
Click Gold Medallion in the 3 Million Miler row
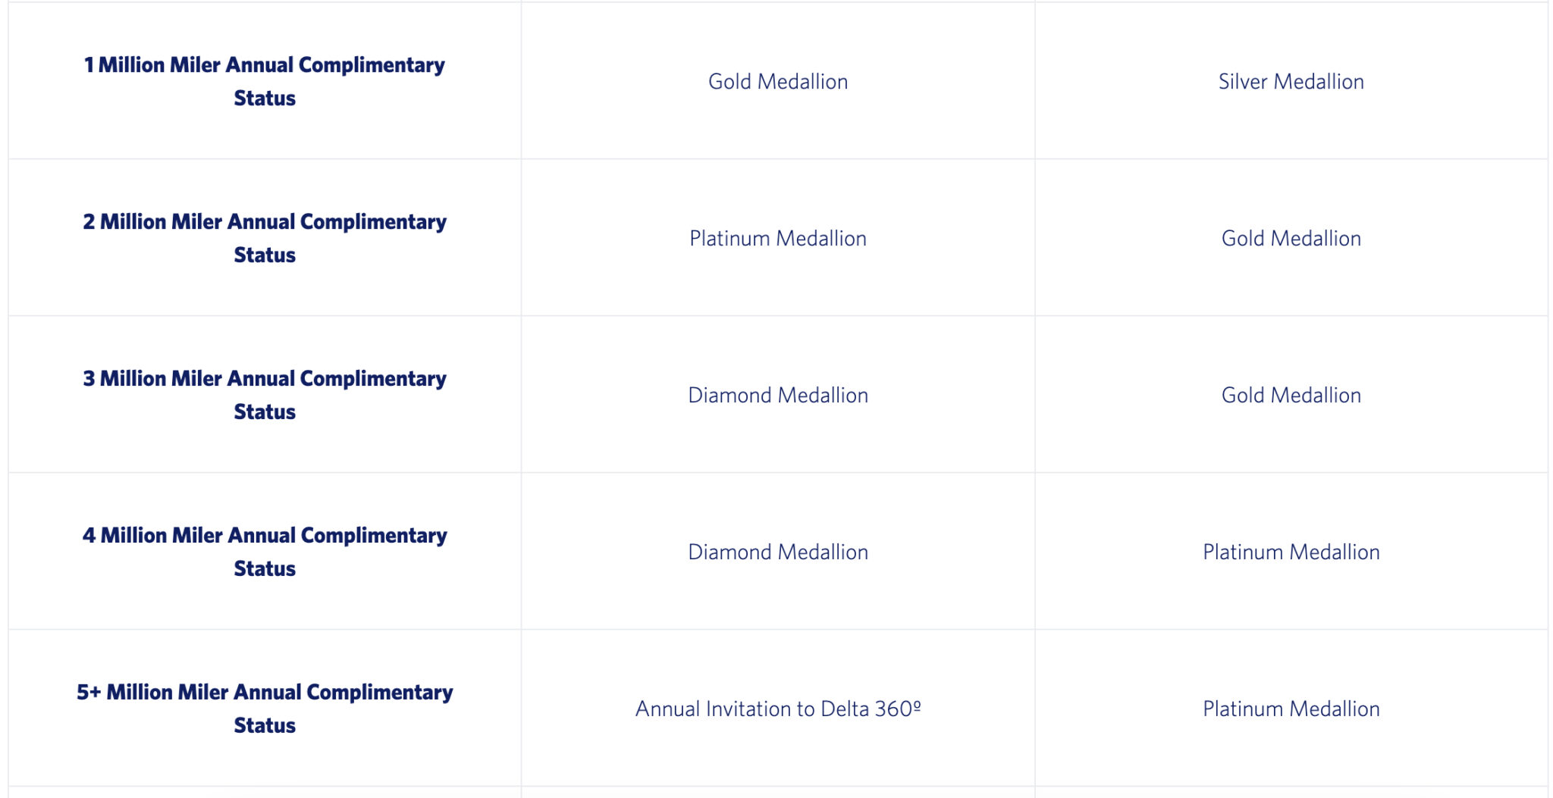[1291, 396]
